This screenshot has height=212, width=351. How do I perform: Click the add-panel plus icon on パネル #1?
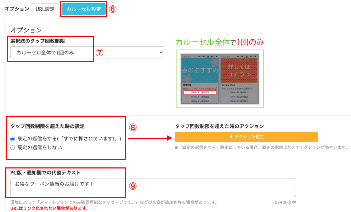[213, 57]
